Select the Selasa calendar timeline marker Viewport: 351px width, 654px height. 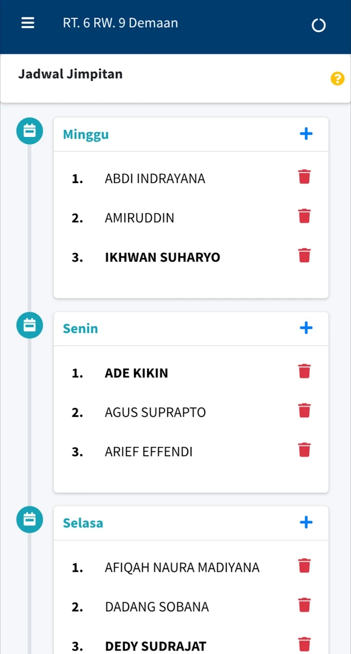click(30, 519)
